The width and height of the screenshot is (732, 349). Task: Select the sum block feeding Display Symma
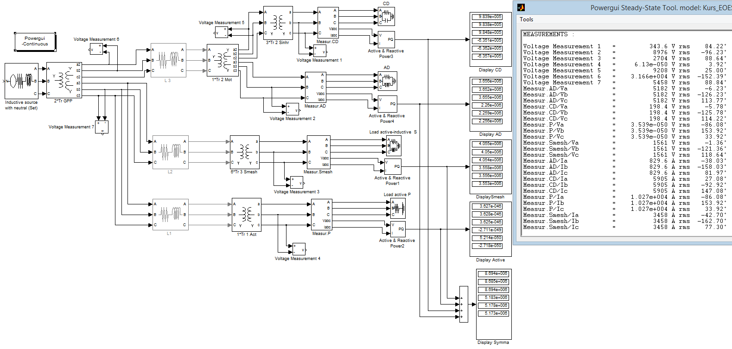[464, 304]
